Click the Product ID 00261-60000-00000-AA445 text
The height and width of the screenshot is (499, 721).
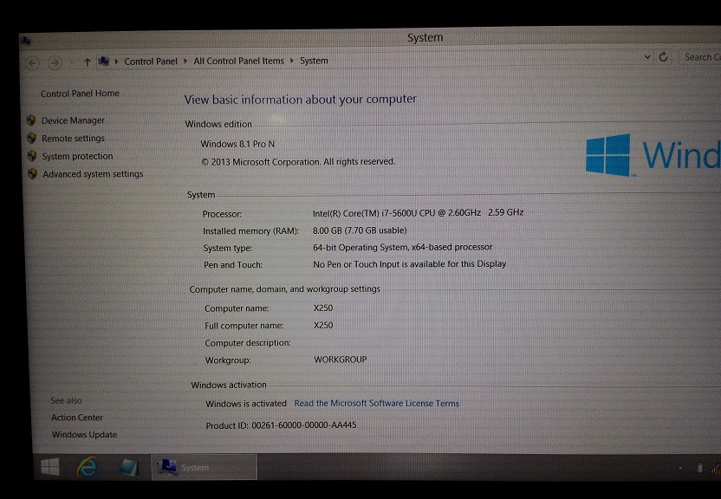pyautogui.click(x=281, y=425)
